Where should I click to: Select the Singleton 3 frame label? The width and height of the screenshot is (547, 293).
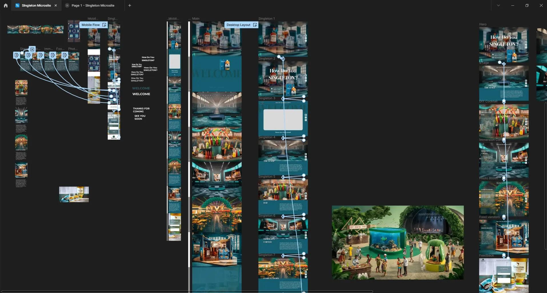tap(267, 98)
